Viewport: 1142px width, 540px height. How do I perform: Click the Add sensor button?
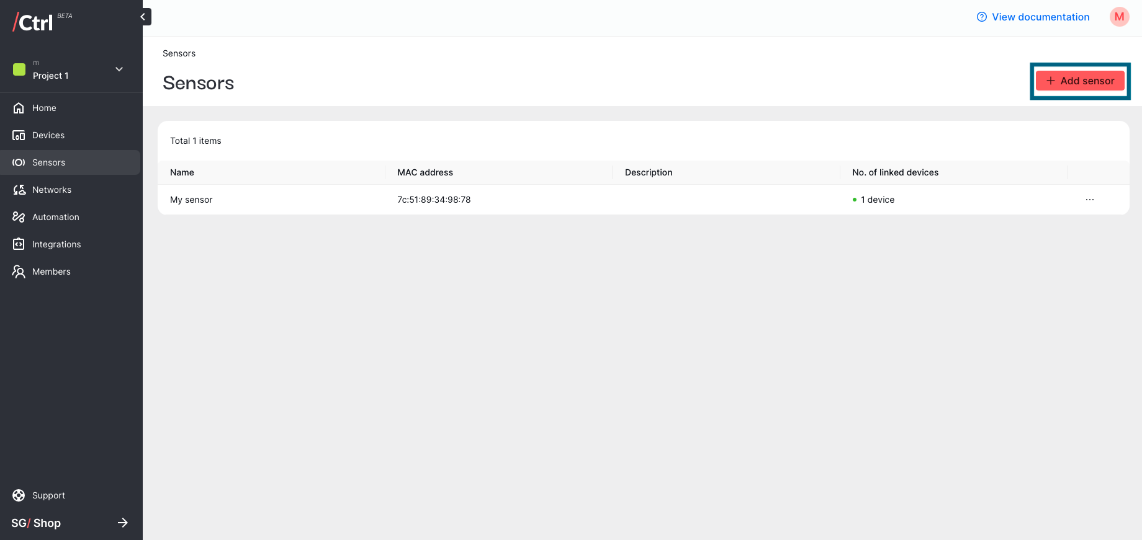1080,81
